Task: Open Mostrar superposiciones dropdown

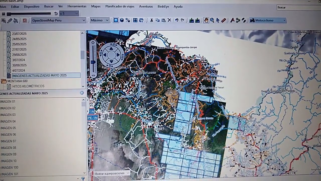Action: pyautogui.click(x=112, y=173)
